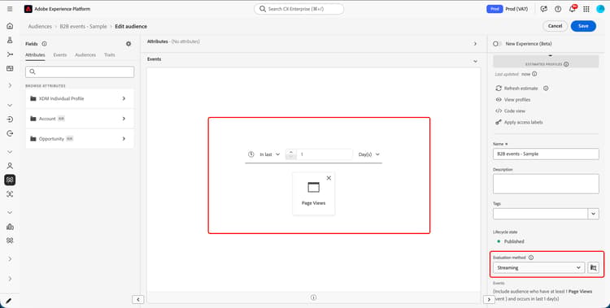This screenshot has width=610, height=308.
Task: Click the Search CX Enterprise field
Action: click(x=298, y=9)
